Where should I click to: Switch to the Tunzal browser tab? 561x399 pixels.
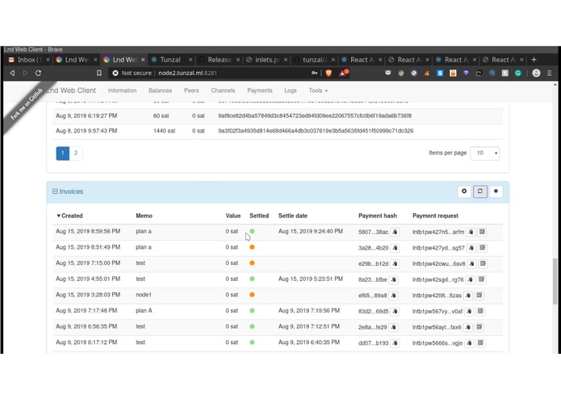point(170,60)
